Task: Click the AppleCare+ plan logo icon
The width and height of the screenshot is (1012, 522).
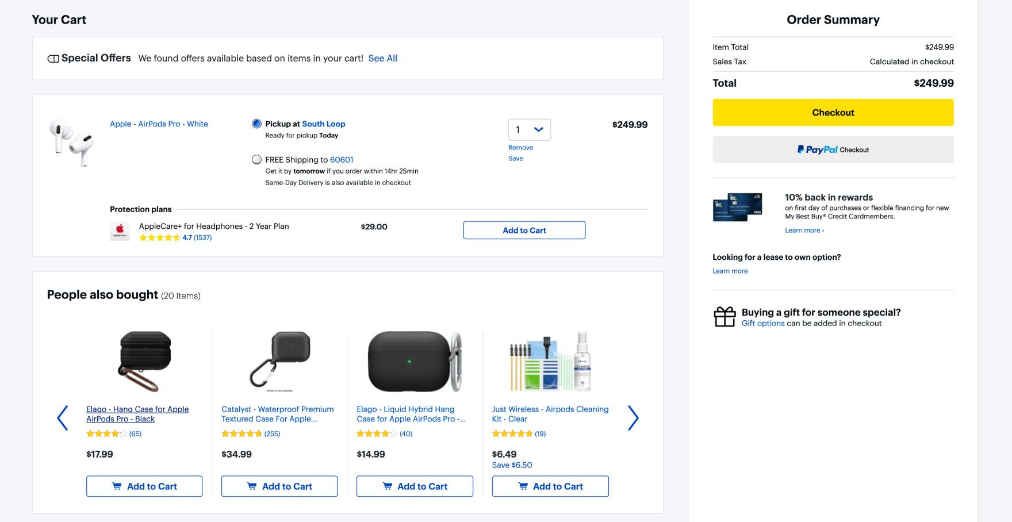Action: tap(120, 231)
